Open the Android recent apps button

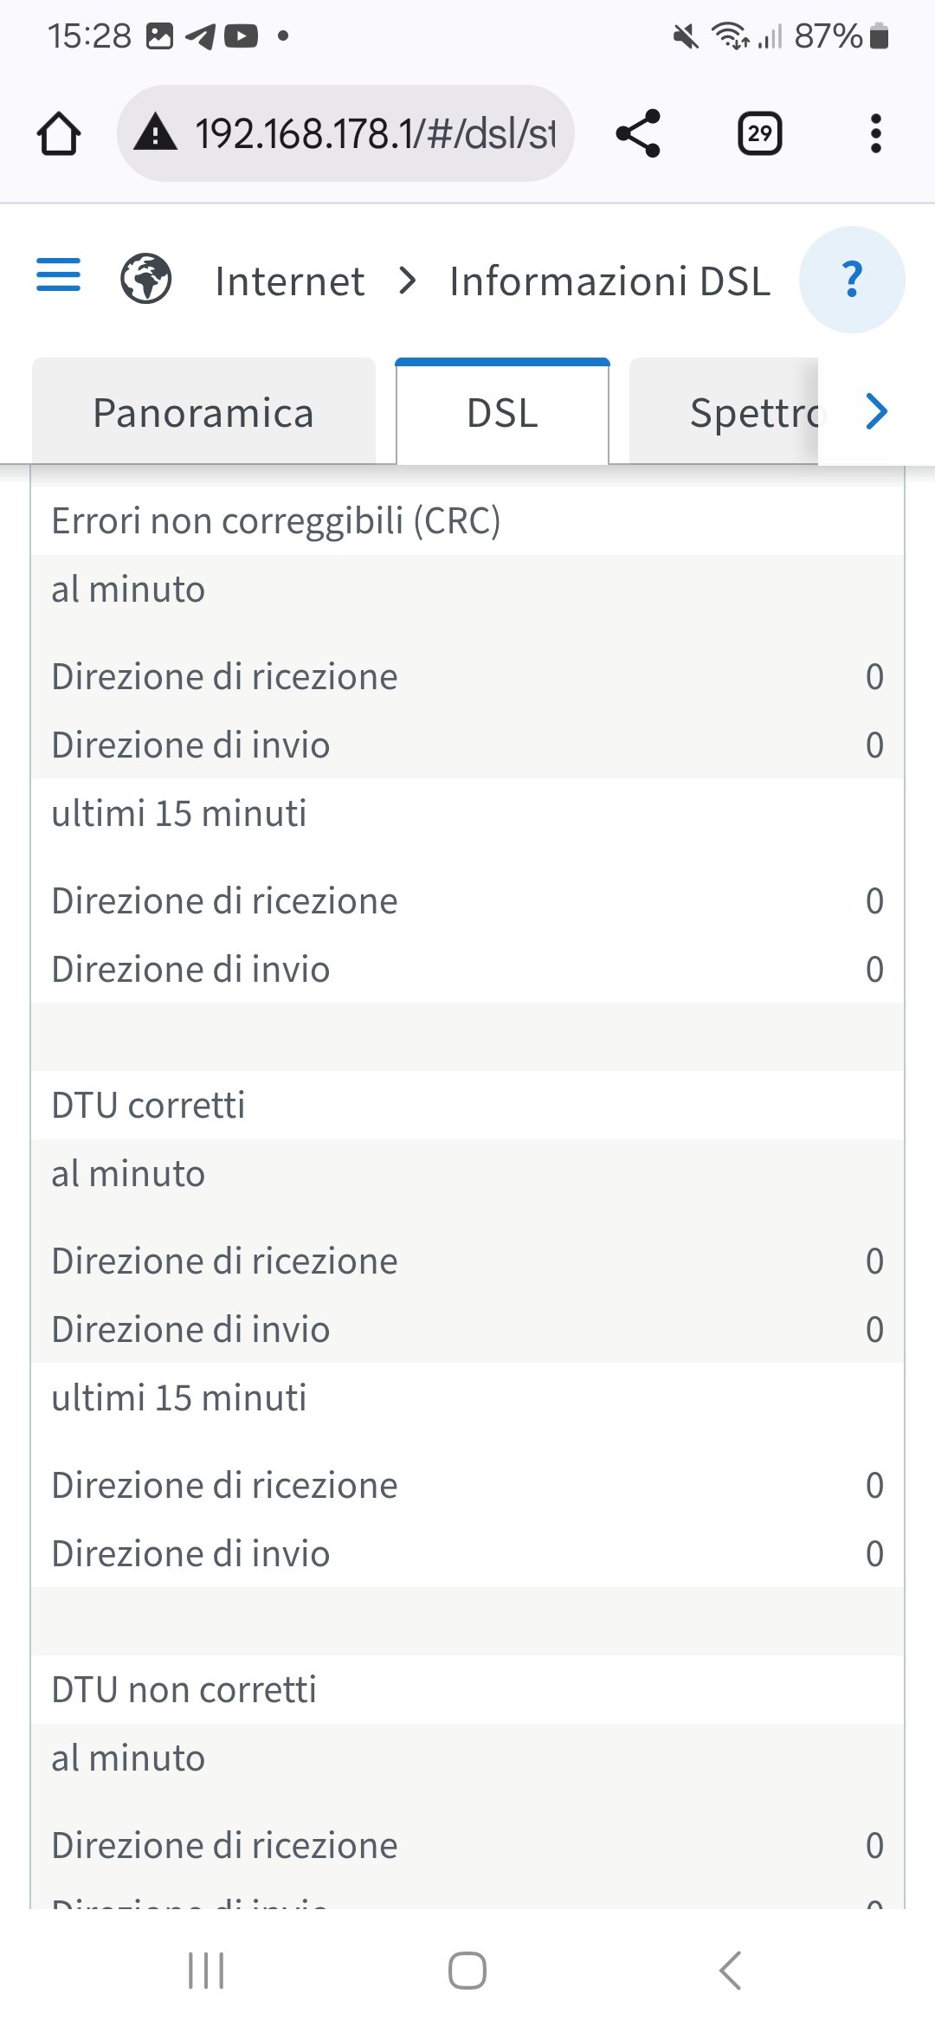tap(206, 1971)
